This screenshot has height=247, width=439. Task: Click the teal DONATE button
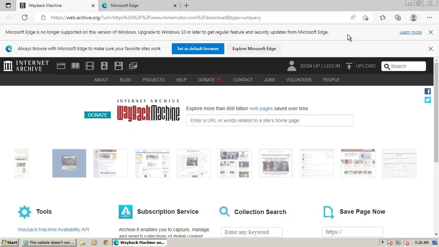pos(97,115)
